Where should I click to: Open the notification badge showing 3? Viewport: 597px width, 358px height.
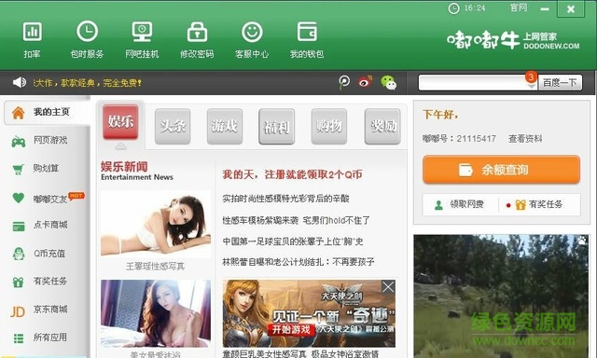tap(531, 76)
